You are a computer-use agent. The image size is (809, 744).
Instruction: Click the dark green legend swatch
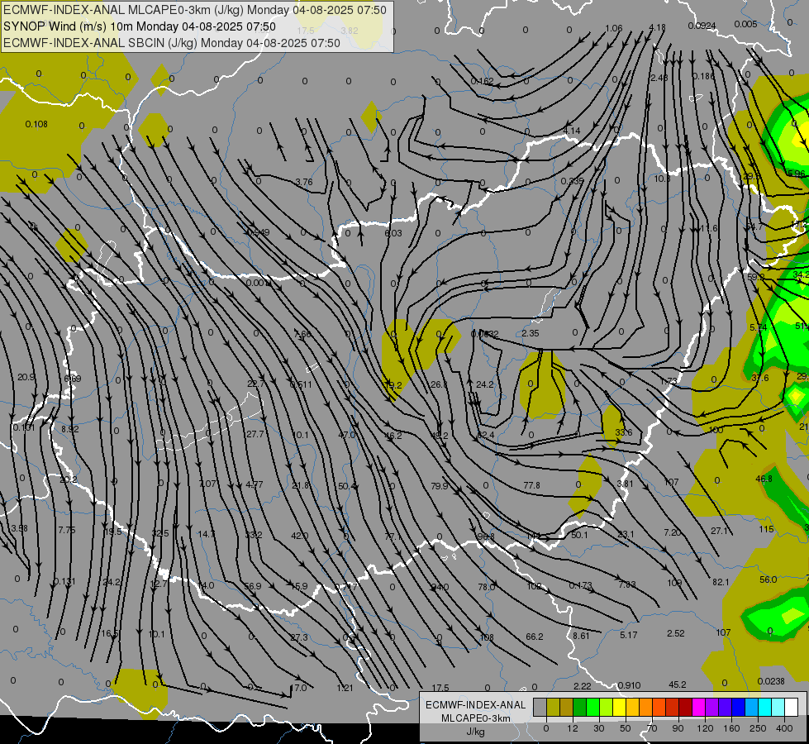580,707
